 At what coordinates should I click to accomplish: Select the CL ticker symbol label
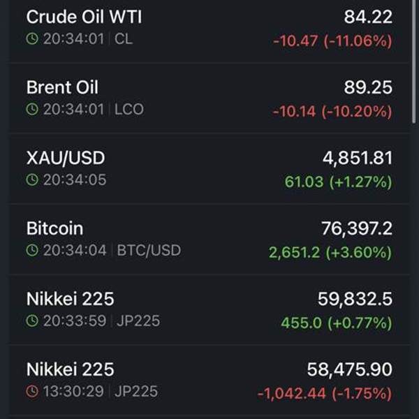[x=124, y=39]
